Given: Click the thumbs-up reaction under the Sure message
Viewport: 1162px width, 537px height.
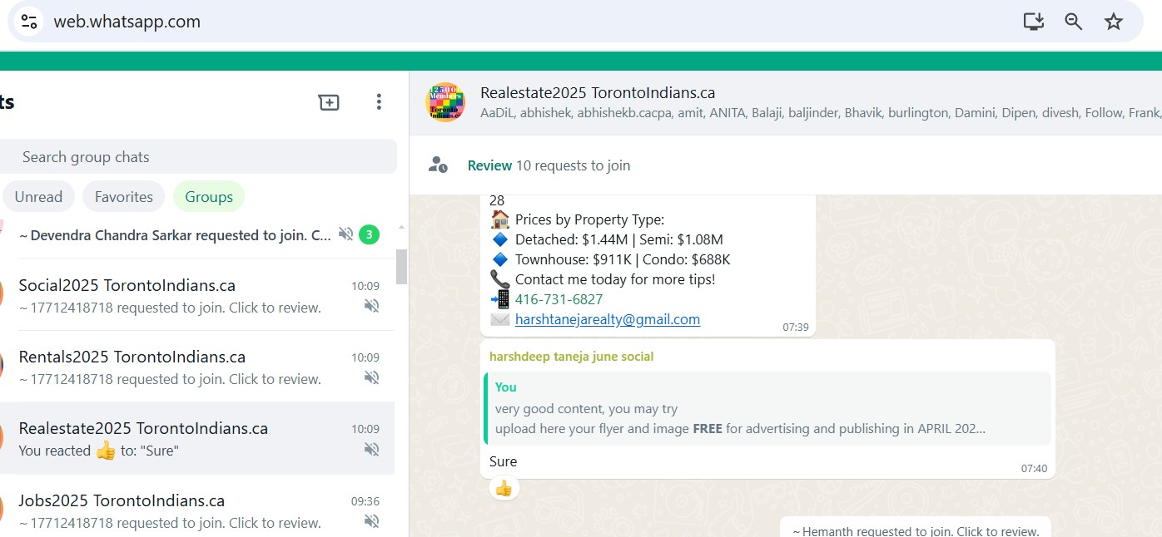Looking at the screenshot, I should [504, 489].
